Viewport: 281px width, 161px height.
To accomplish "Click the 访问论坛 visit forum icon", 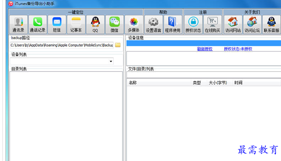I will click(x=252, y=25).
